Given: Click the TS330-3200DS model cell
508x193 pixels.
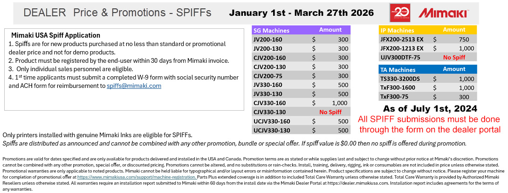Looking at the screenshot, I should 400,79.
